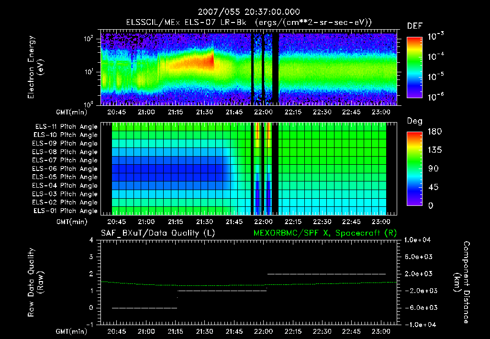Click the 0 value on the Deg scale
Viewport: 490px width, 339px height.
click(x=431, y=205)
